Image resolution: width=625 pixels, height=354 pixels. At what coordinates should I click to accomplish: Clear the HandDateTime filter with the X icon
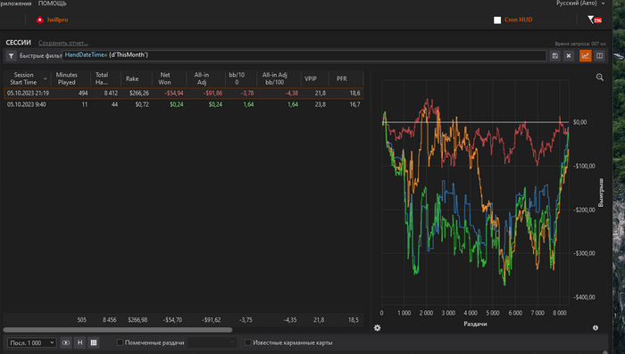pos(569,56)
